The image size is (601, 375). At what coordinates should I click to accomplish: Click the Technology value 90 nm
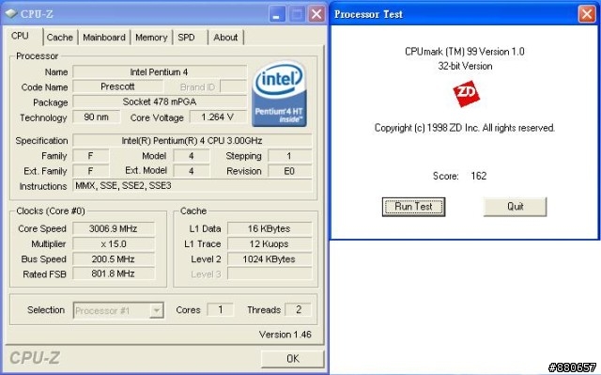tap(96, 117)
